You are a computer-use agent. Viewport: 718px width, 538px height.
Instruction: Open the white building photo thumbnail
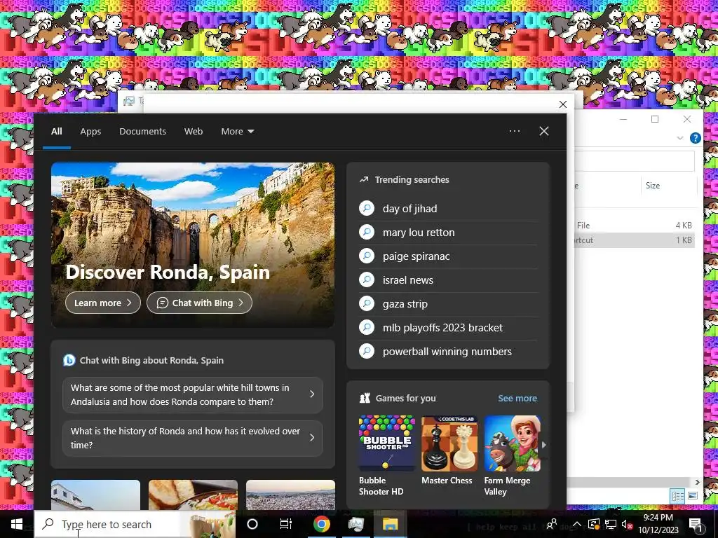tap(95, 495)
